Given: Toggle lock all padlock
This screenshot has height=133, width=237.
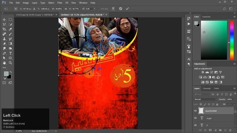Looking at the screenshot, I should pyautogui.click(x=217, y=104).
